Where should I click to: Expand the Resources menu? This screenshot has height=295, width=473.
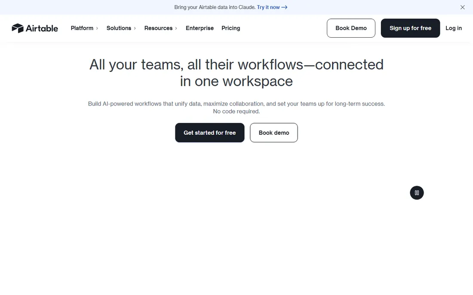161,28
